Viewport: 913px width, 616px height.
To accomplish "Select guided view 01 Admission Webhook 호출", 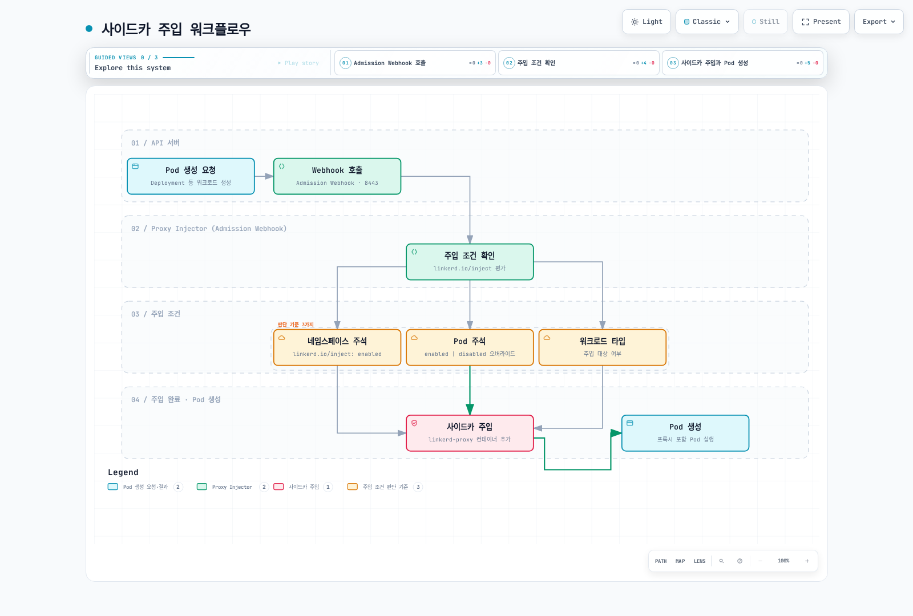I will pyautogui.click(x=415, y=63).
